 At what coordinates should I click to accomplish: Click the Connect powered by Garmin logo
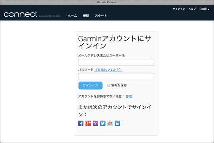point(32,14)
